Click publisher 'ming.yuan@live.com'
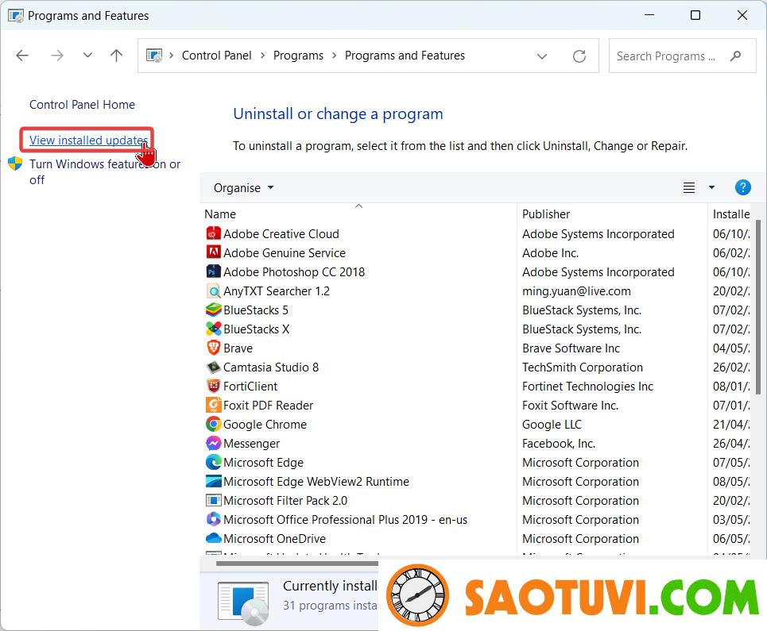This screenshot has width=767, height=631. point(576,291)
